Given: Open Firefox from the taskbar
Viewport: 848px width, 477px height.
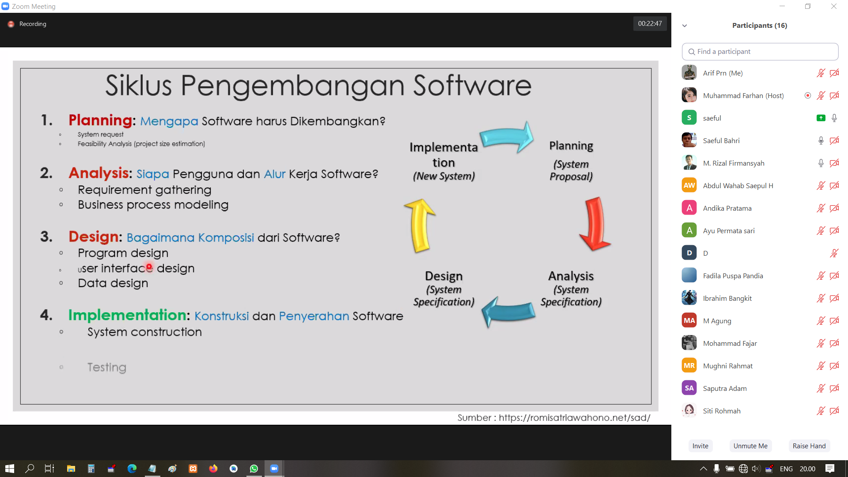Looking at the screenshot, I should [213, 469].
